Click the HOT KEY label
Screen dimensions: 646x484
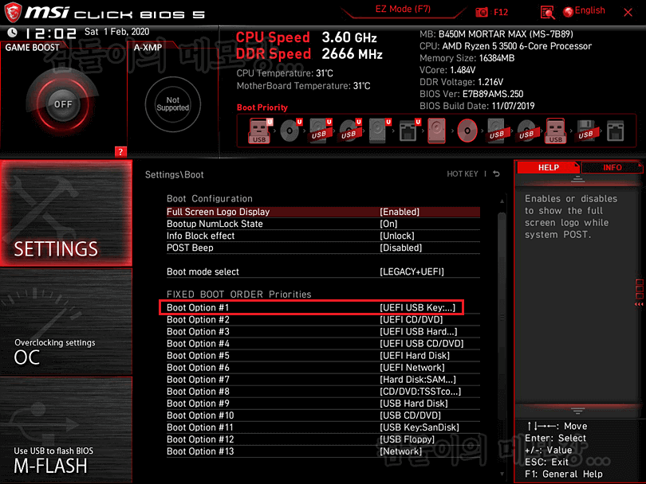click(463, 174)
